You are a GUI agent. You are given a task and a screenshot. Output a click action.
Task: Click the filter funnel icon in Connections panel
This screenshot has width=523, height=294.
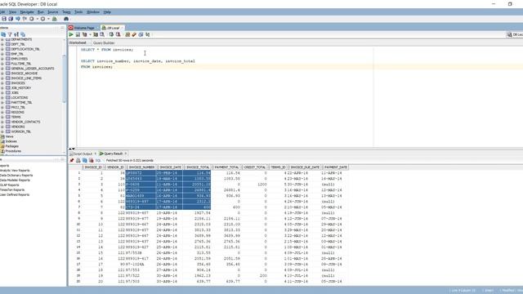click(10, 34)
